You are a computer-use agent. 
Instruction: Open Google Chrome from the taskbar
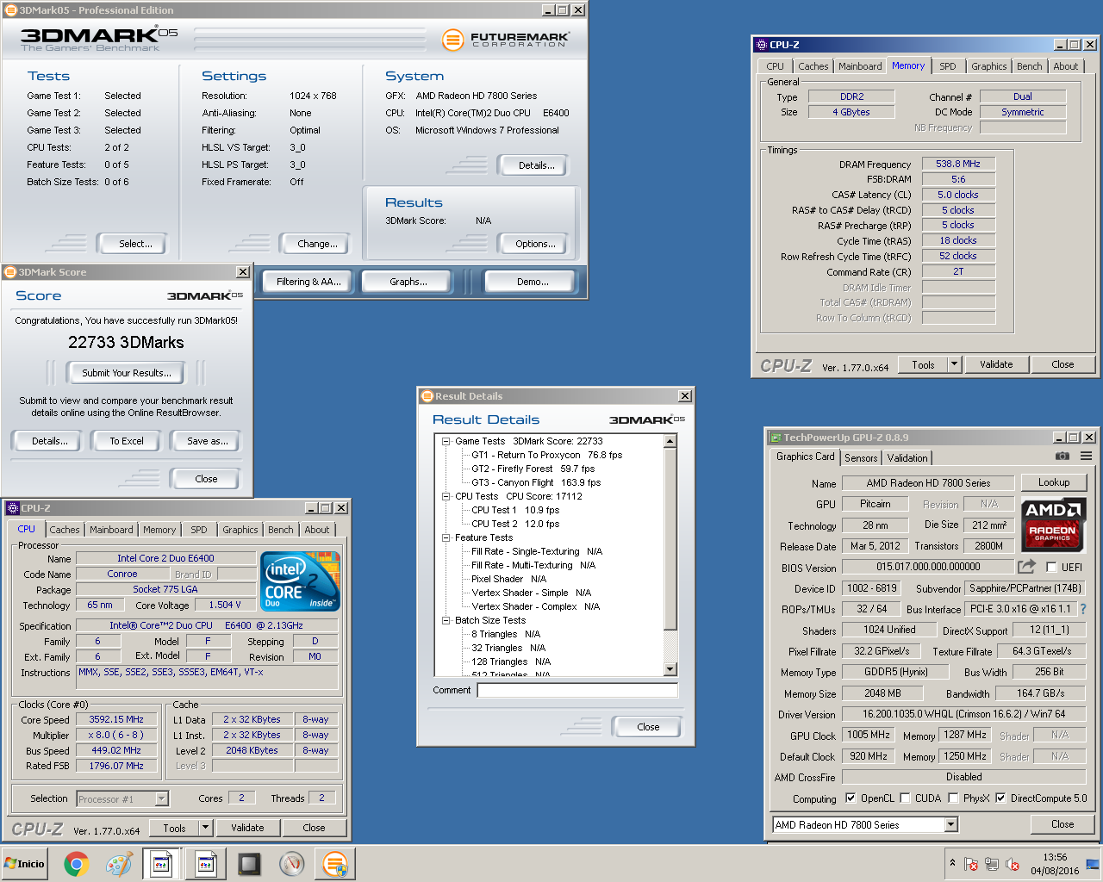[x=76, y=863]
